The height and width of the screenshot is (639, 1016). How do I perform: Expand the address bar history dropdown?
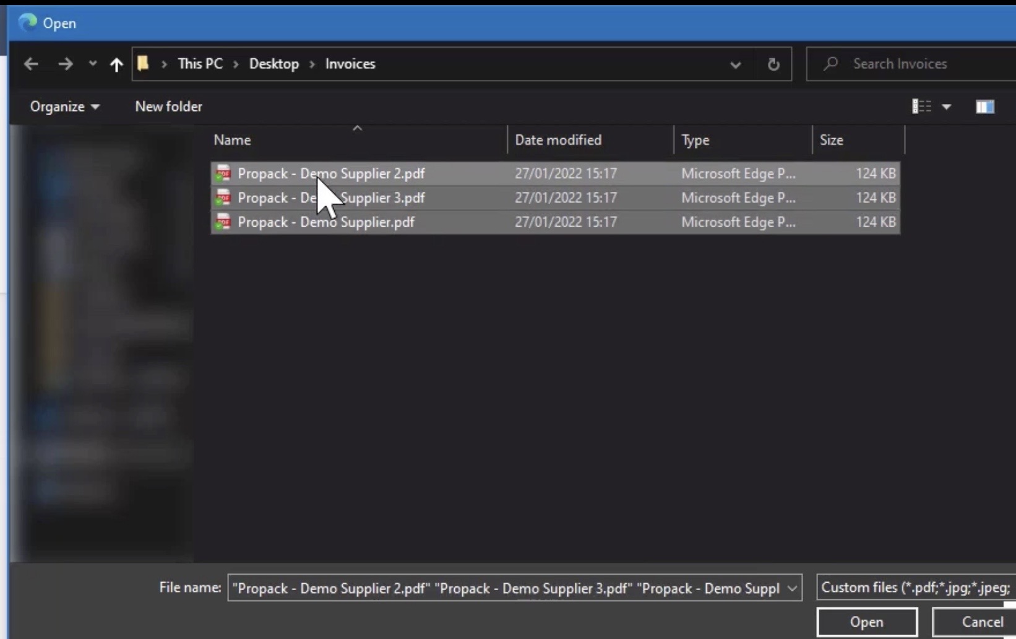point(735,64)
